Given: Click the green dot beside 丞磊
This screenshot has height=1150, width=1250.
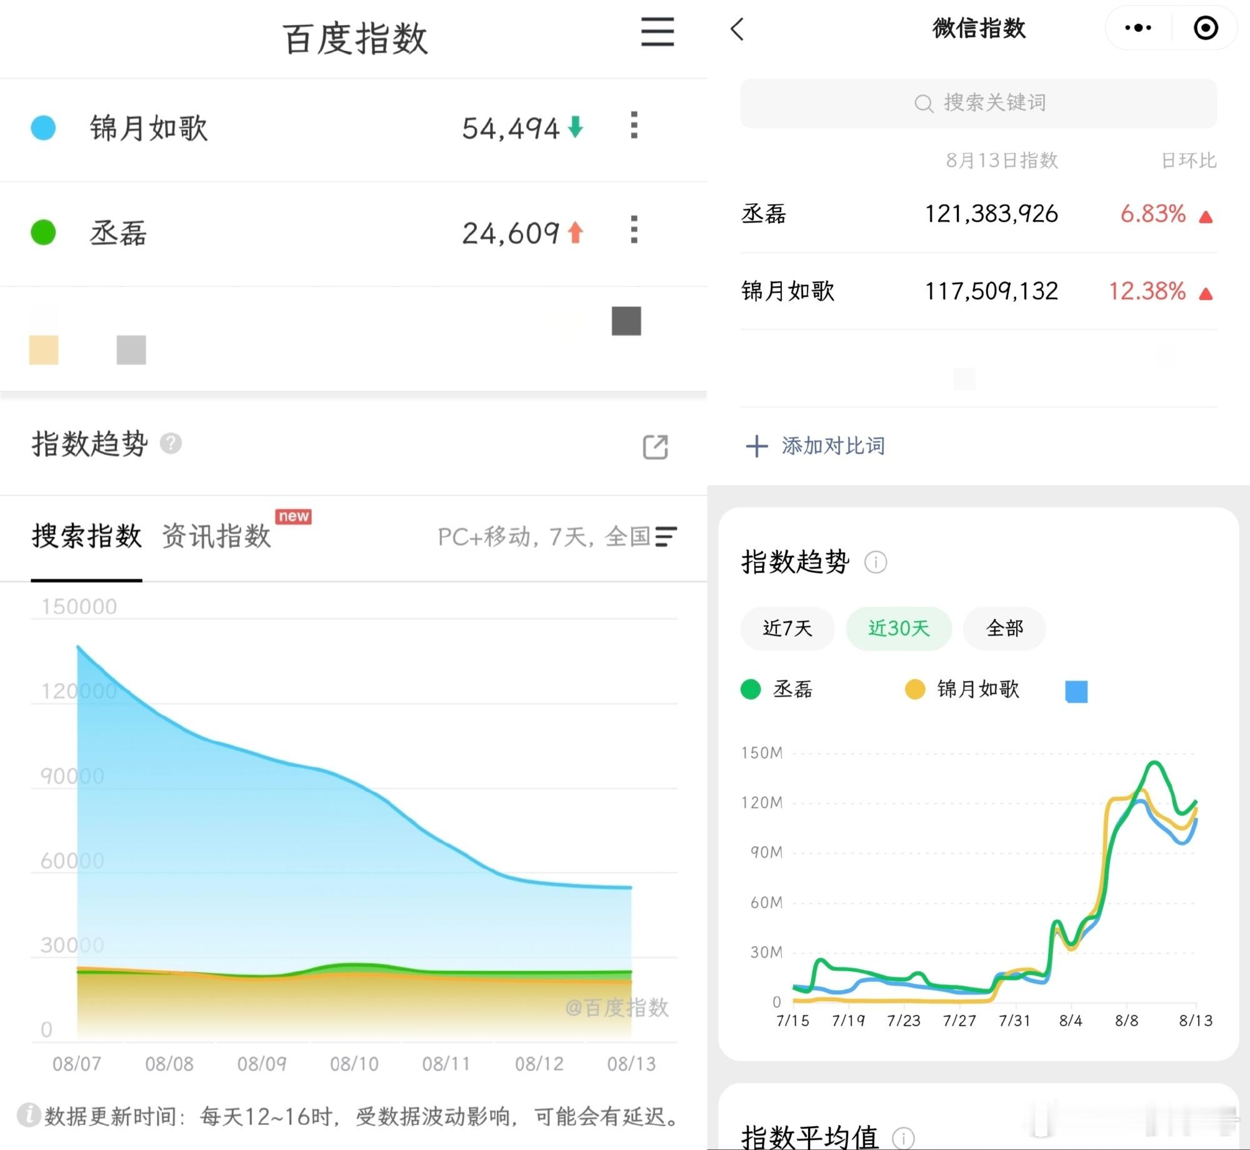Looking at the screenshot, I should pos(43,232).
